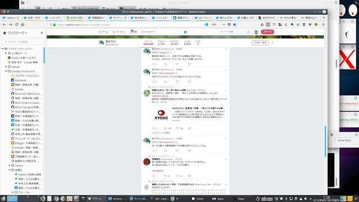Open the KDE application launcher icon
359x202 pixels.
(x=3, y=199)
